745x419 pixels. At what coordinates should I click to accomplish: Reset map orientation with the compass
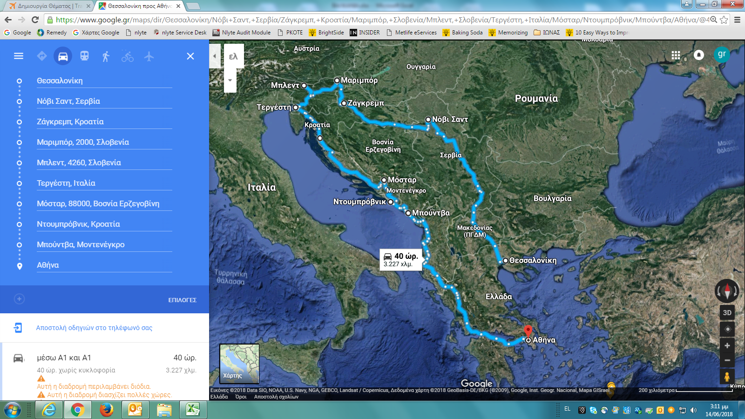point(727,291)
